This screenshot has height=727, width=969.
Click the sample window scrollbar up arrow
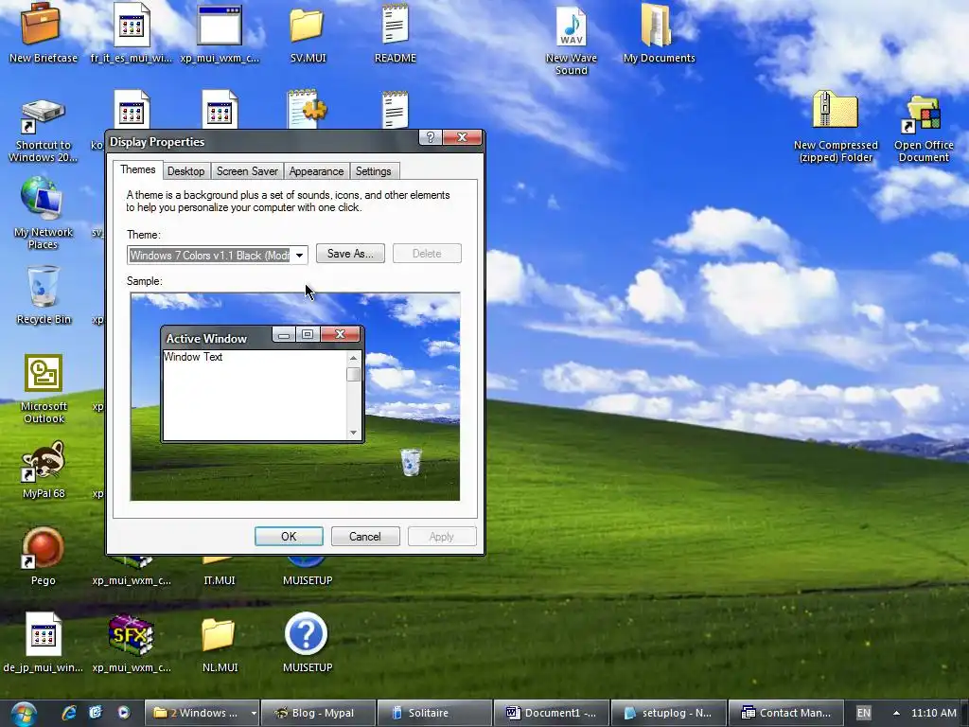click(x=354, y=358)
